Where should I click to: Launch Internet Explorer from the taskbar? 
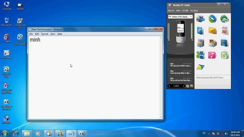(x=16, y=134)
